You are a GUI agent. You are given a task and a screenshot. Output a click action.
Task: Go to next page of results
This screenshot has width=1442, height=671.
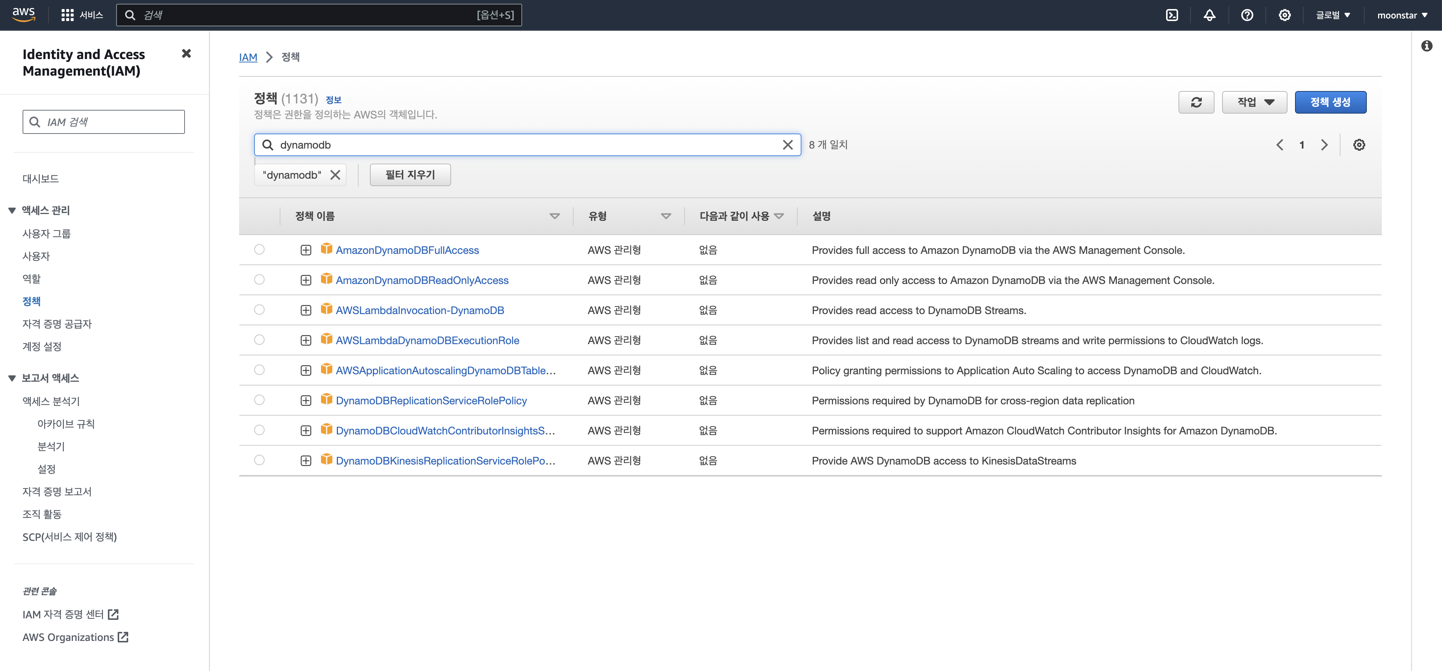tap(1324, 145)
